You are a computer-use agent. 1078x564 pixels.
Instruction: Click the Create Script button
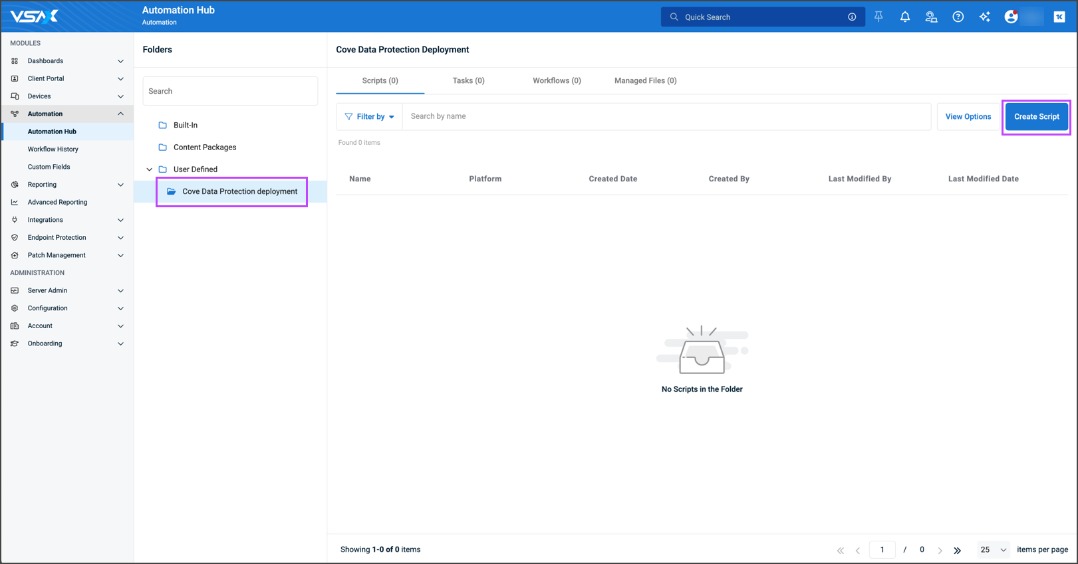[x=1036, y=117]
